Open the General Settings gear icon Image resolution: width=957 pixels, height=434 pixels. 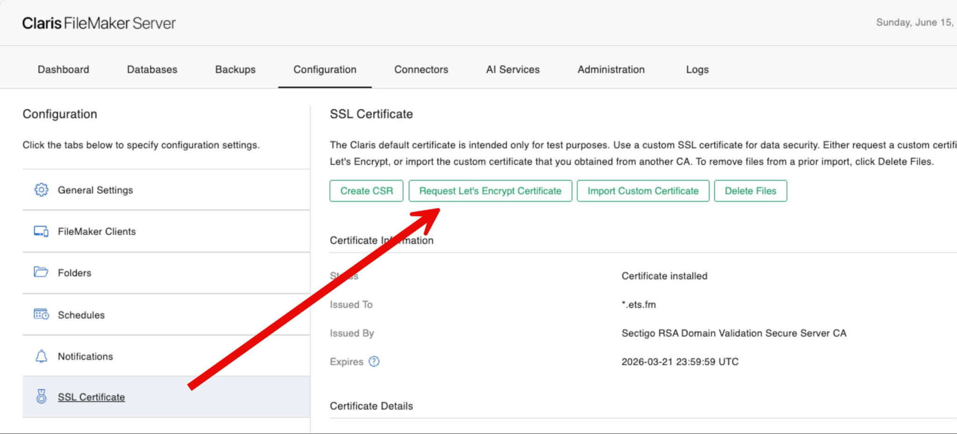pyautogui.click(x=41, y=190)
